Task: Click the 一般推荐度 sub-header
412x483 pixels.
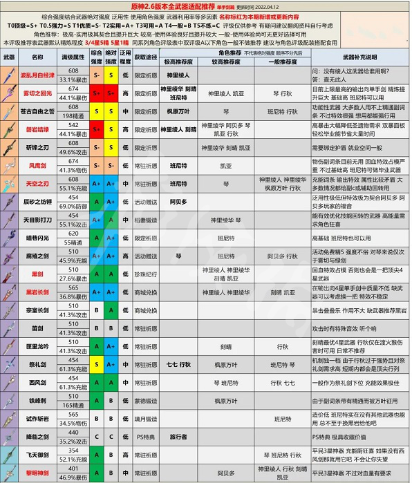Action: click(283, 62)
